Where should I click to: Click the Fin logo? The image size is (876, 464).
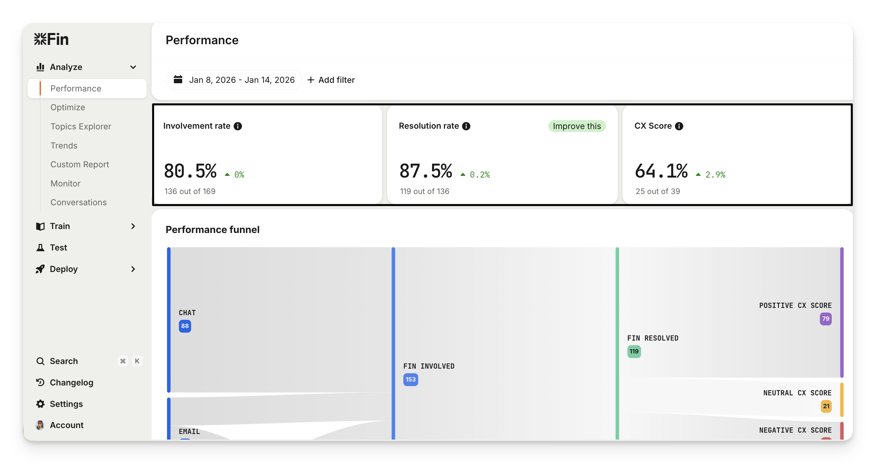(x=51, y=39)
